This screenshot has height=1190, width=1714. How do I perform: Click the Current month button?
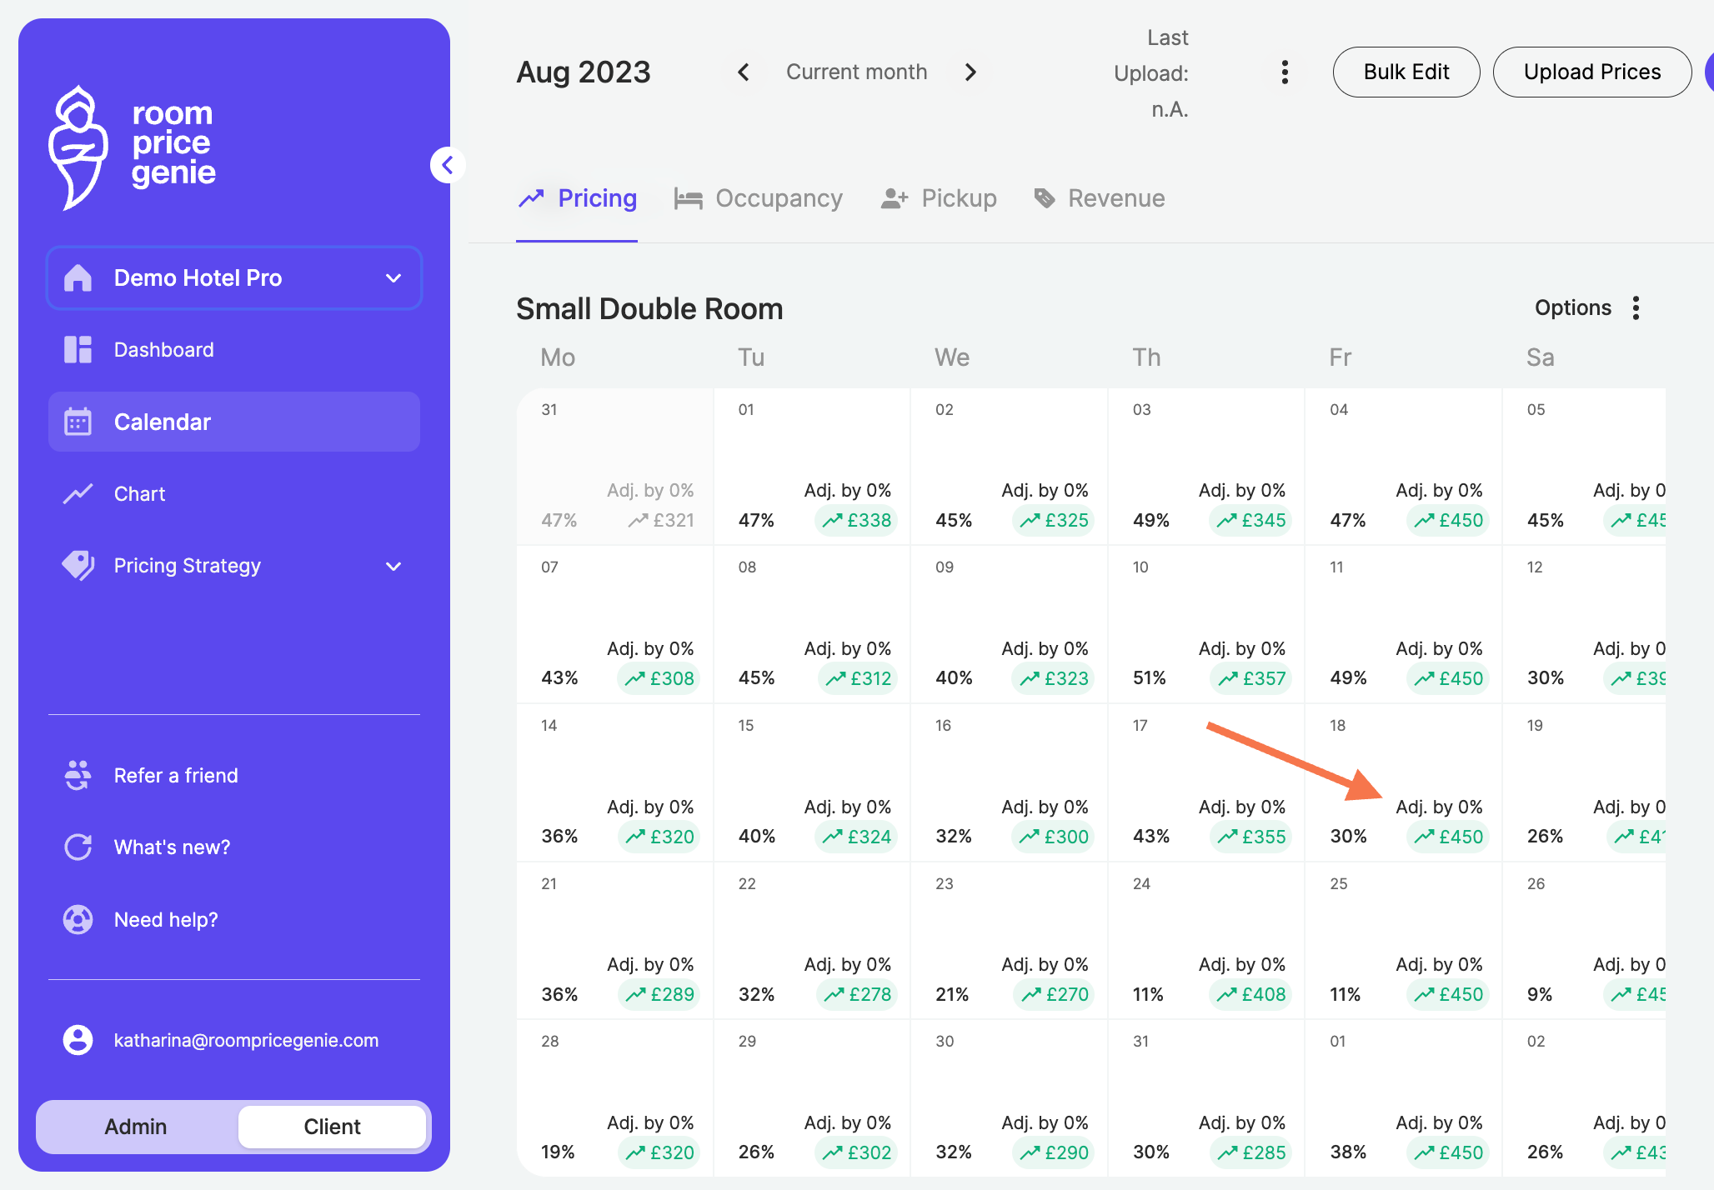pos(856,72)
